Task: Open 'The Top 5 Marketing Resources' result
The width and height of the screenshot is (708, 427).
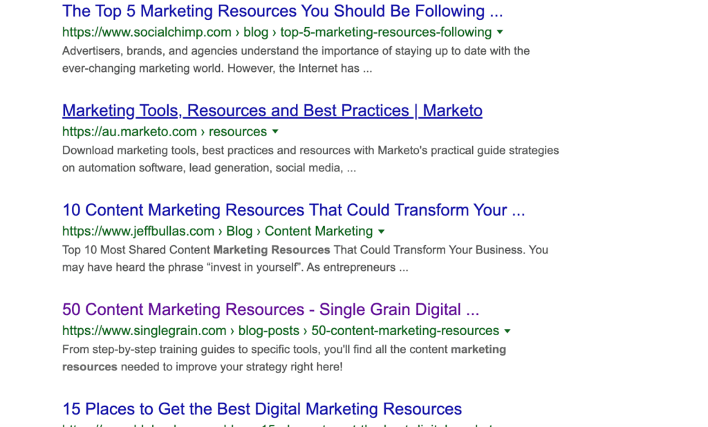Action: pyautogui.click(x=282, y=12)
